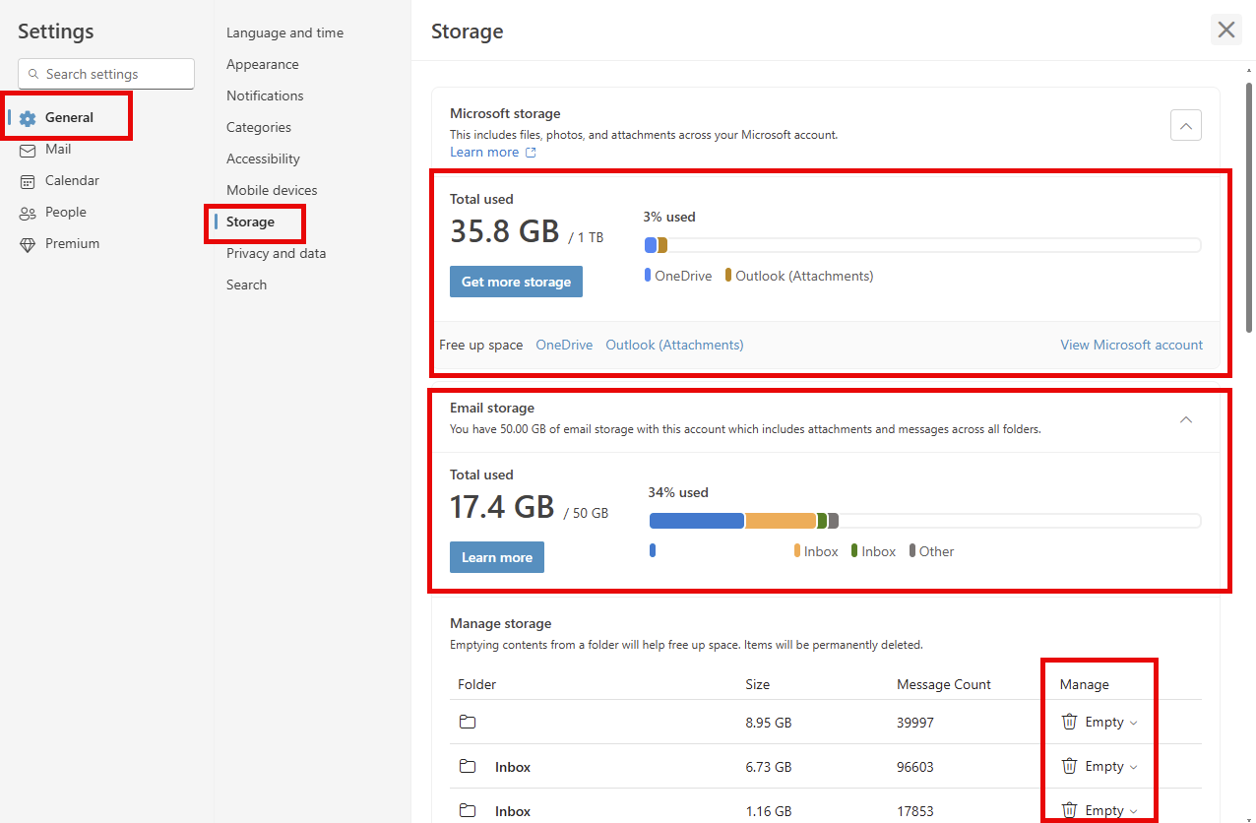
Task: Click folder icon in 6.73 GB Inbox row
Action: (x=468, y=767)
